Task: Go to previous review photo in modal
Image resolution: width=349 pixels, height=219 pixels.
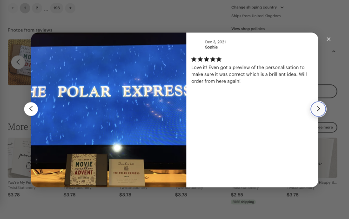Action: pos(31,109)
